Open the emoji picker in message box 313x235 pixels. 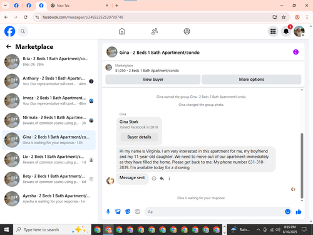[287, 212]
